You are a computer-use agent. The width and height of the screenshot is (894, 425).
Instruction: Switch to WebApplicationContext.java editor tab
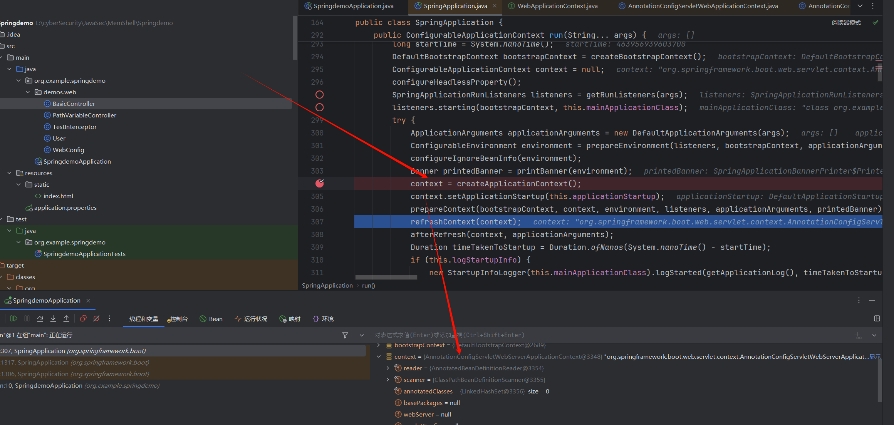coord(557,6)
